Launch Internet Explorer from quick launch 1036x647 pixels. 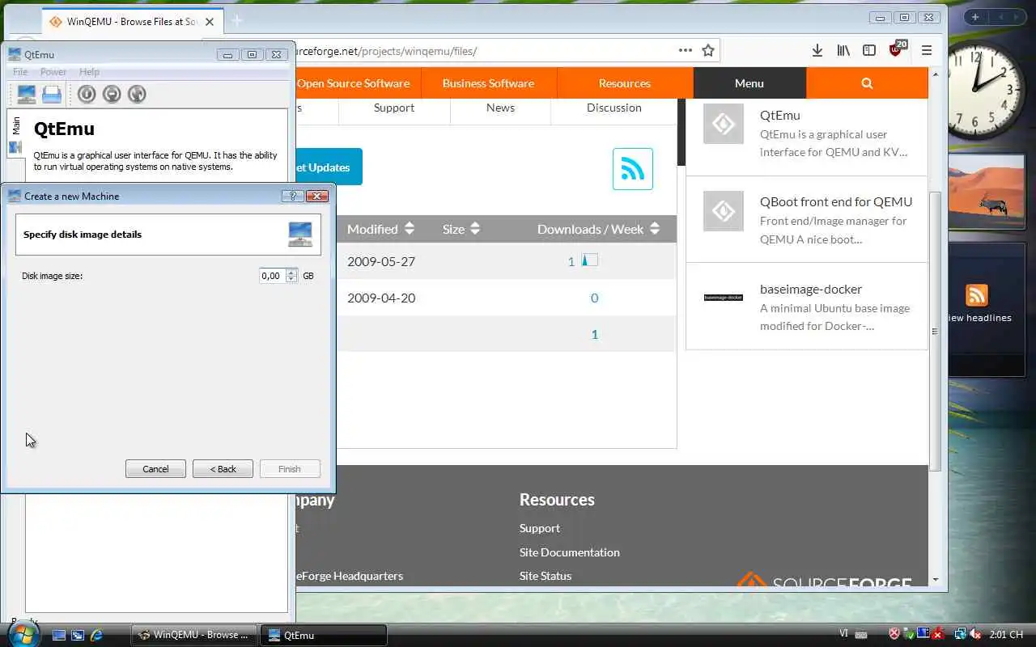[x=96, y=635]
